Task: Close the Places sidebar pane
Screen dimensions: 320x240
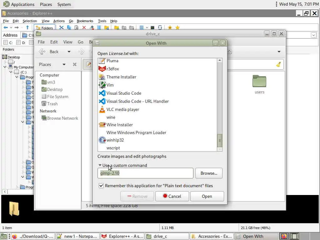Action: 75,64
